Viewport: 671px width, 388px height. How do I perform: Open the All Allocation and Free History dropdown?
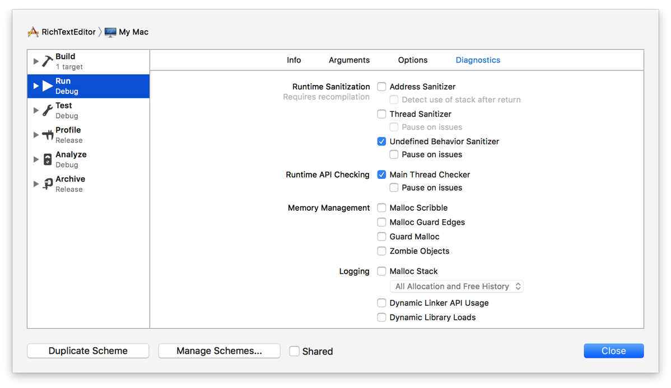[456, 286]
